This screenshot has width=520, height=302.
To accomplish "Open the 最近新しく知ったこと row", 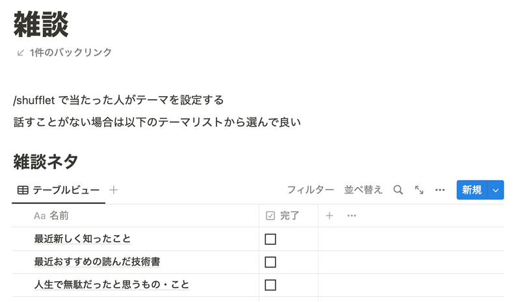I will click(x=83, y=239).
